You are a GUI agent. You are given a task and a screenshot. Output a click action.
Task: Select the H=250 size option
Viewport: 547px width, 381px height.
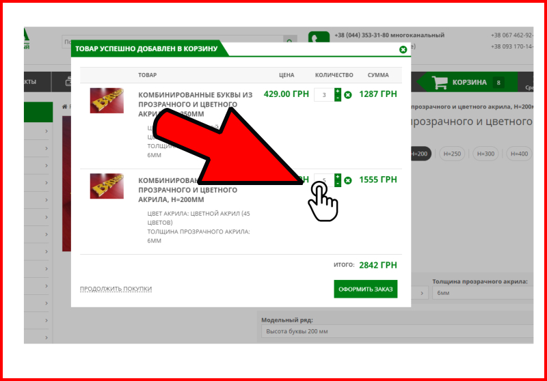tap(452, 154)
